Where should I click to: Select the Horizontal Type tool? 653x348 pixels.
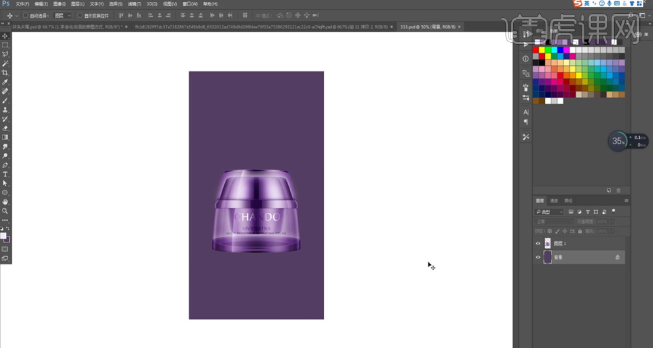[x=5, y=174]
